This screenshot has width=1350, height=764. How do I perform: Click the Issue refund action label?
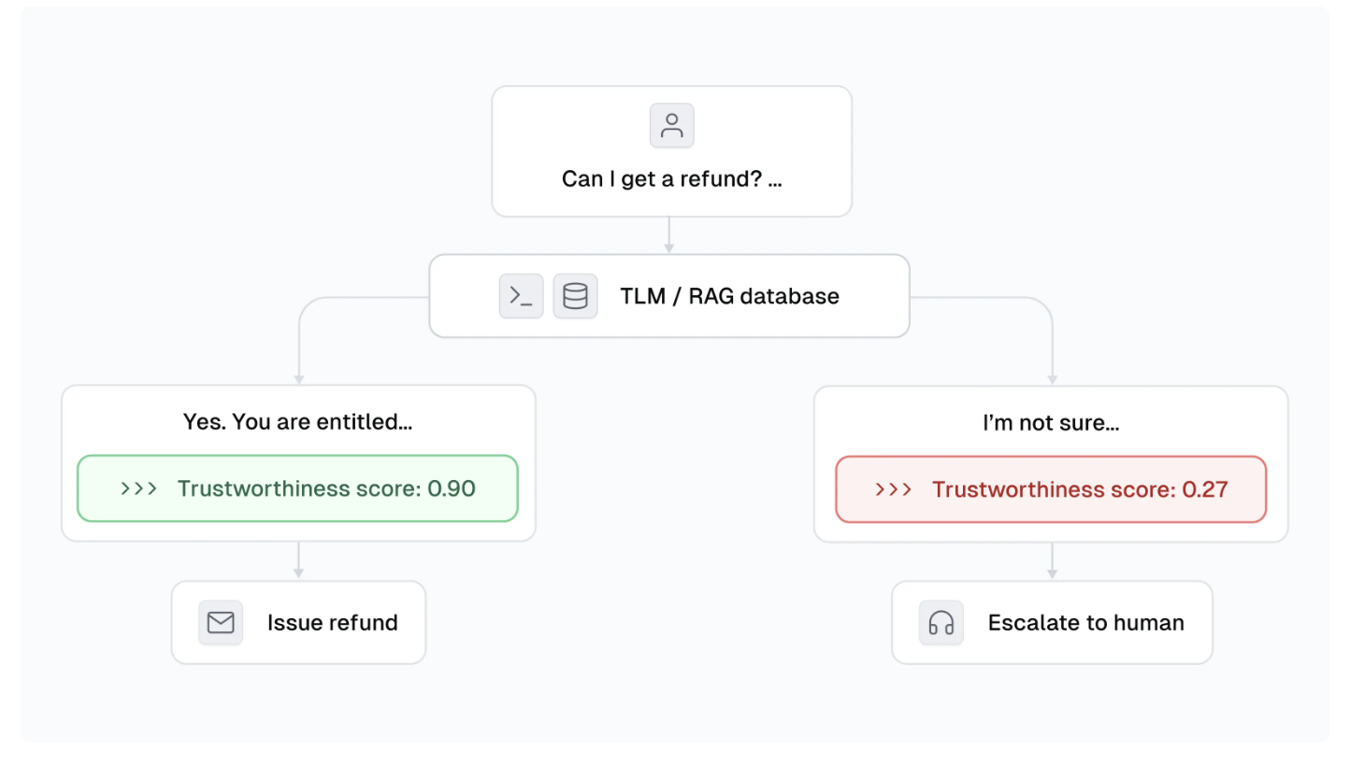click(x=333, y=623)
